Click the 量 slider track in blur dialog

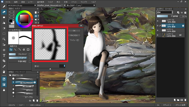[50, 69]
